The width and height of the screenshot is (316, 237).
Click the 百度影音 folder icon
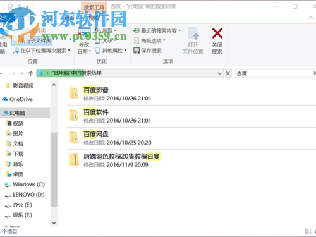[73, 94]
